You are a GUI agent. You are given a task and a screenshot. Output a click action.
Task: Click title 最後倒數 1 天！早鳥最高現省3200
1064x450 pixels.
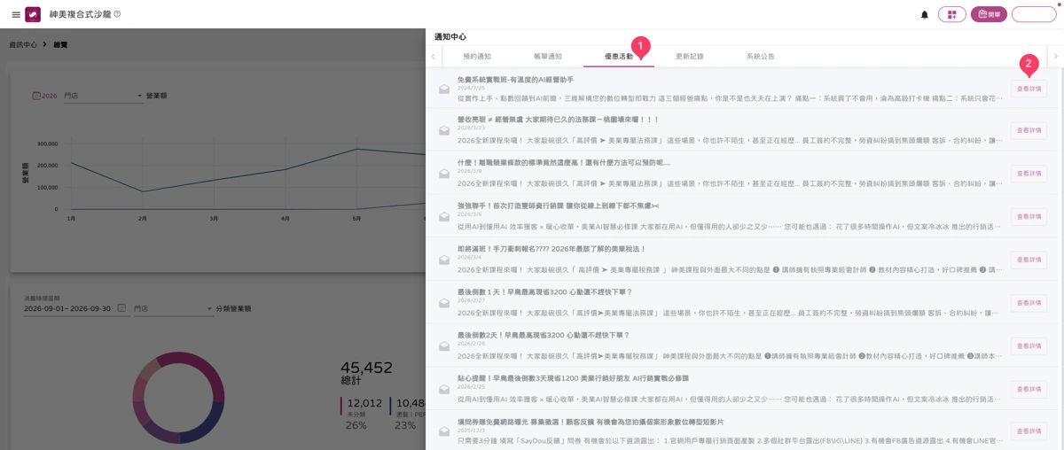(x=544, y=292)
